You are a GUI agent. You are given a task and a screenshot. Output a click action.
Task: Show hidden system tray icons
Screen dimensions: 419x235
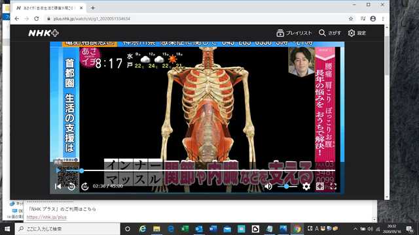click(x=355, y=229)
